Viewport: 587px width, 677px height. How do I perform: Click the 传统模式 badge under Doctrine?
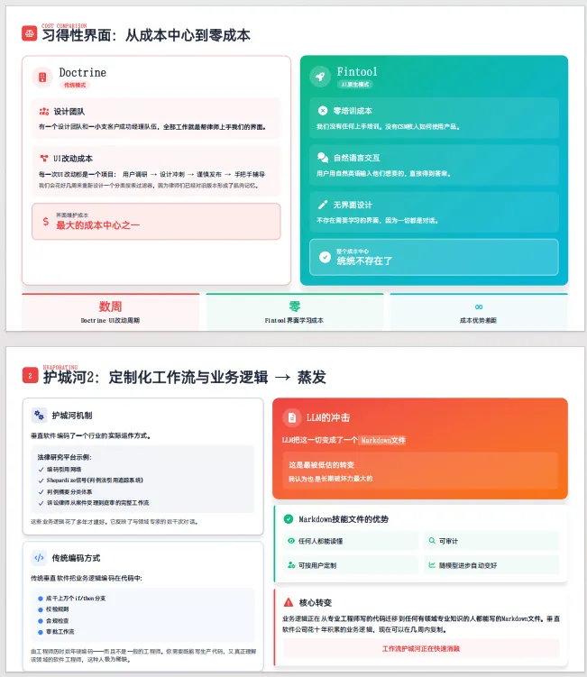point(75,85)
